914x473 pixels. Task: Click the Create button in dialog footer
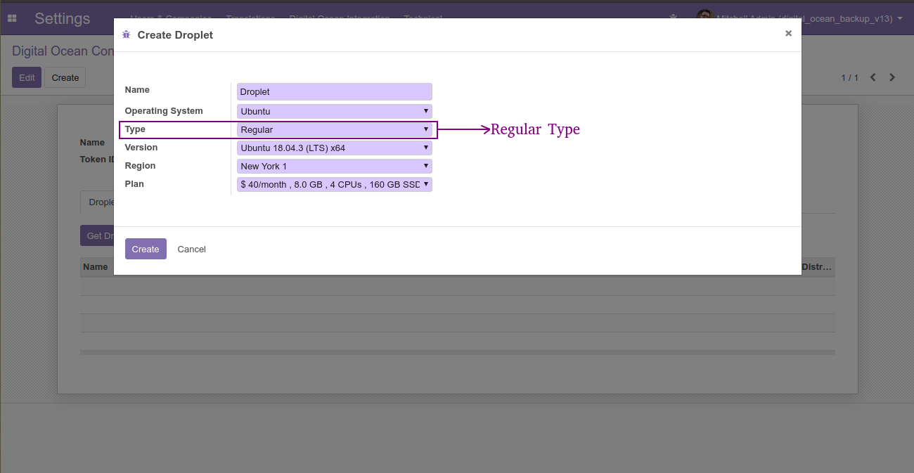[x=146, y=249]
